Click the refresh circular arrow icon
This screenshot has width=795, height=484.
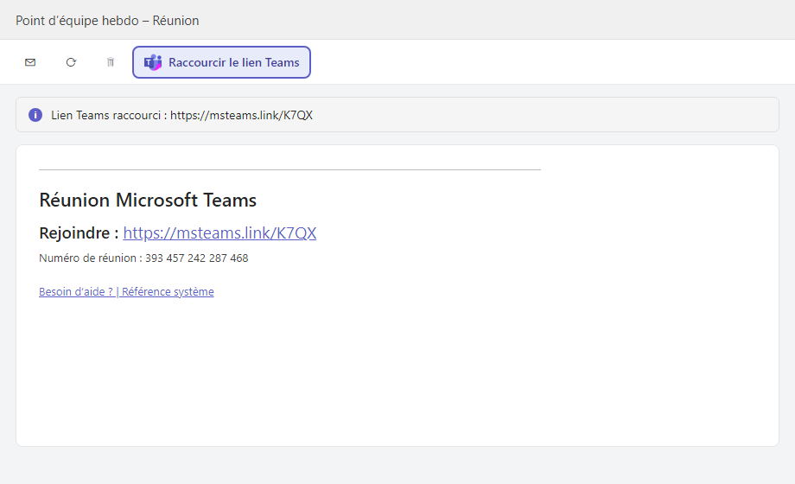(x=71, y=62)
